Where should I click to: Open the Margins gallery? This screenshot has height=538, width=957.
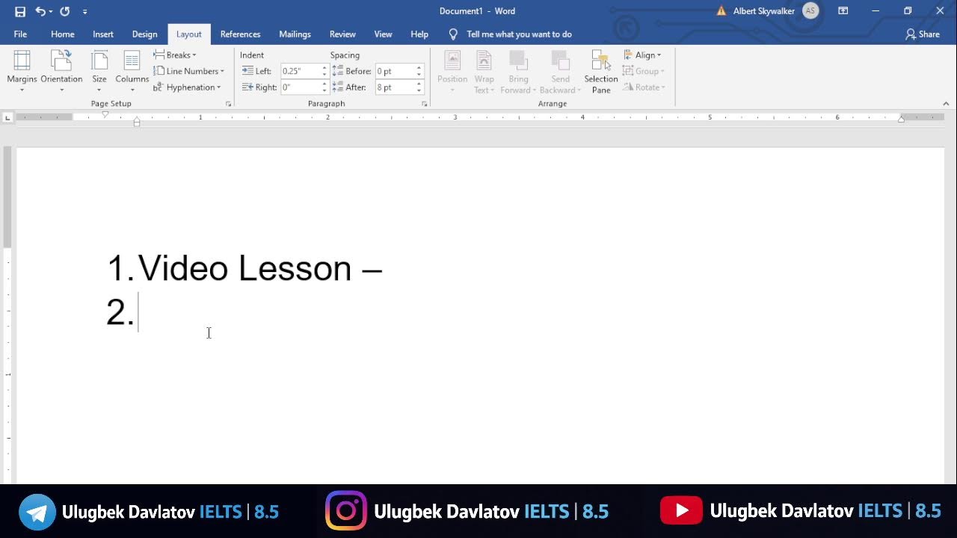click(x=22, y=72)
